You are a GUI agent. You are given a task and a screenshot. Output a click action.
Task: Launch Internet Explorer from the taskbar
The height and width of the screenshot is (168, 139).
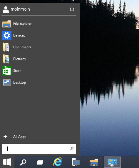58,162
